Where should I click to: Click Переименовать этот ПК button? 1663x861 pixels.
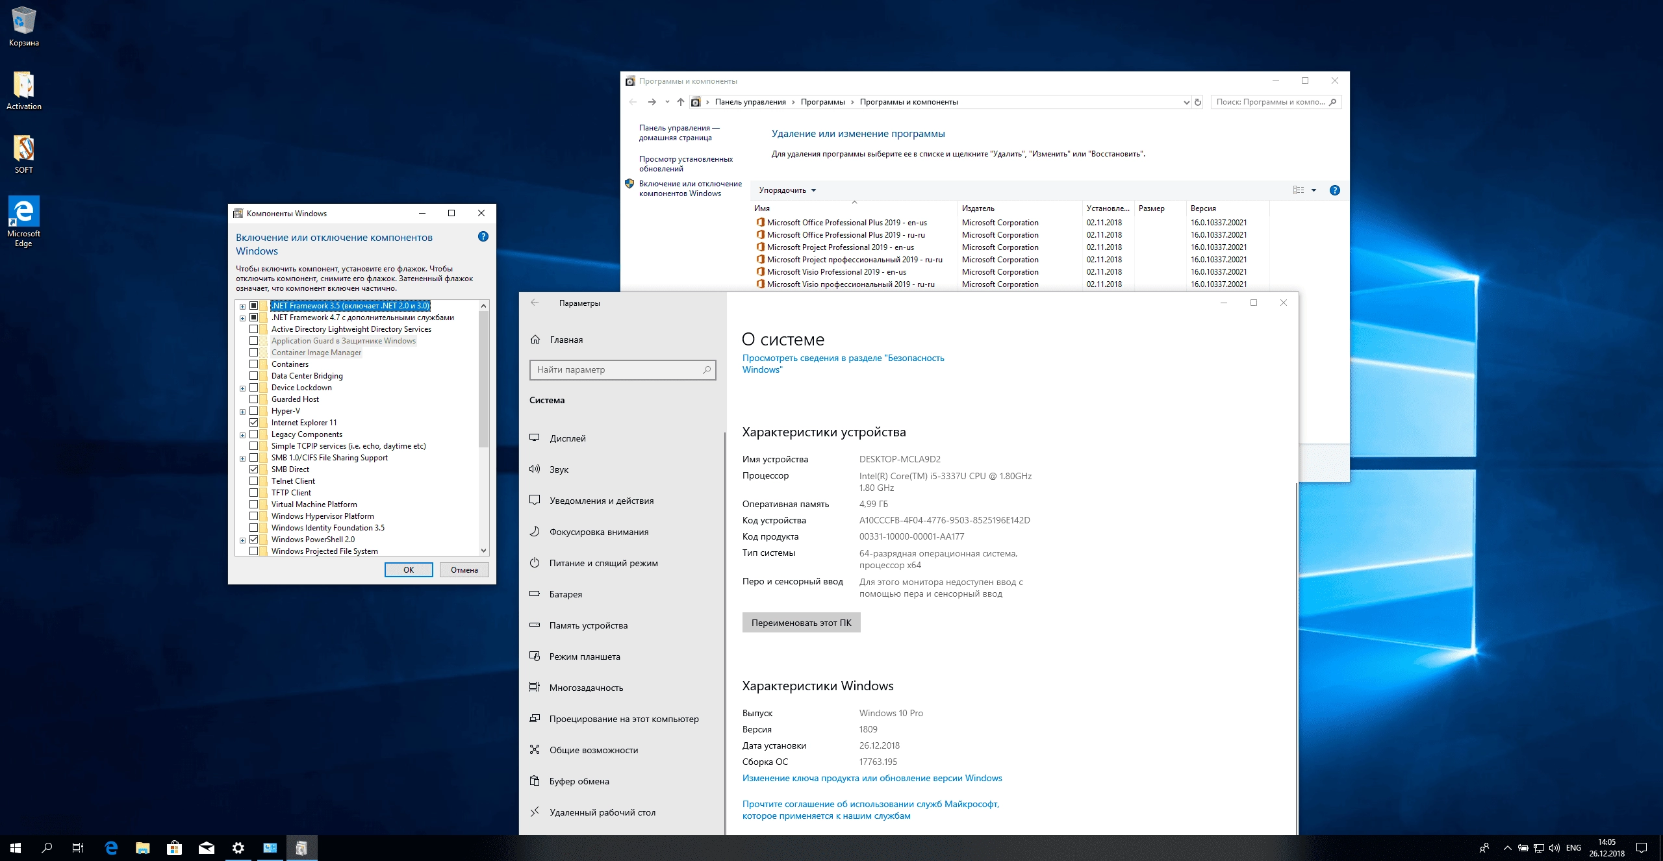click(801, 623)
